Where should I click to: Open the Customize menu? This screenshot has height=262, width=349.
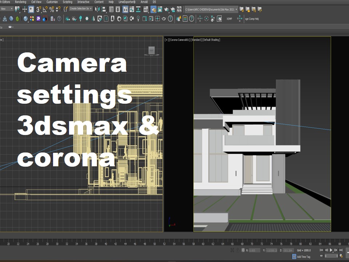point(52,2)
